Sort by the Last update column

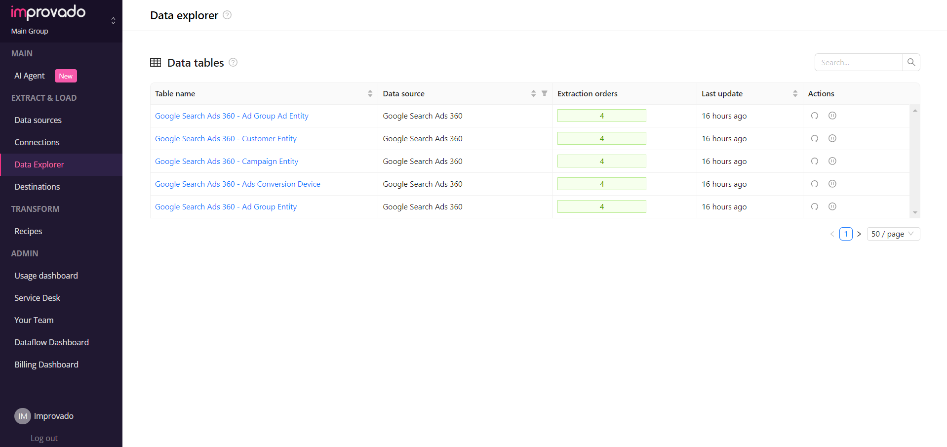[795, 94]
